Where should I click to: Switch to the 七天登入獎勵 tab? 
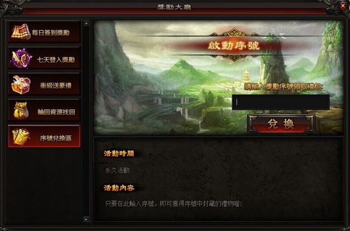click(44, 58)
